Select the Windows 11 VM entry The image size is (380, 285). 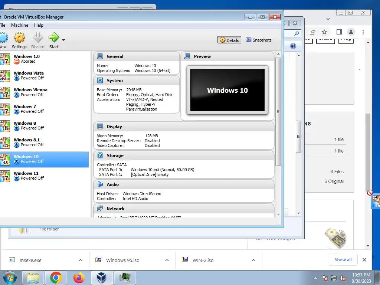coord(45,176)
